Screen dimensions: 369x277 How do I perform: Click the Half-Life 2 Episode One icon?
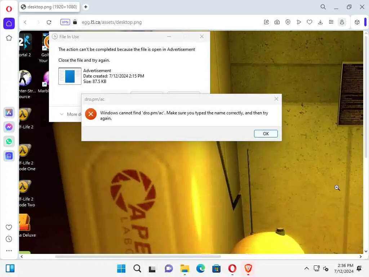point(26,157)
